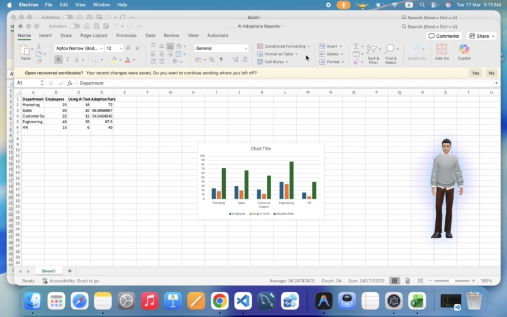The width and height of the screenshot is (507, 317).
Task: Open the Insert ribbon tab
Action: click(45, 36)
